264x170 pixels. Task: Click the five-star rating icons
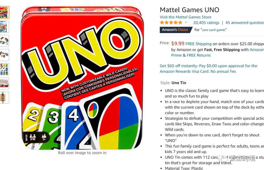coord(171,23)
